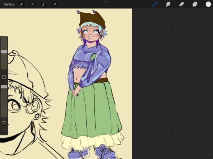Open the Adjustments magic wand menu

[32, 4]
